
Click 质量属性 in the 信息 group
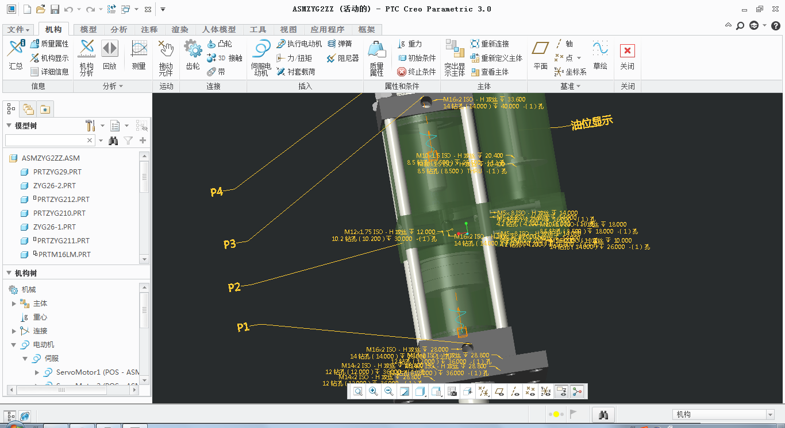click(x=49, y=44)
